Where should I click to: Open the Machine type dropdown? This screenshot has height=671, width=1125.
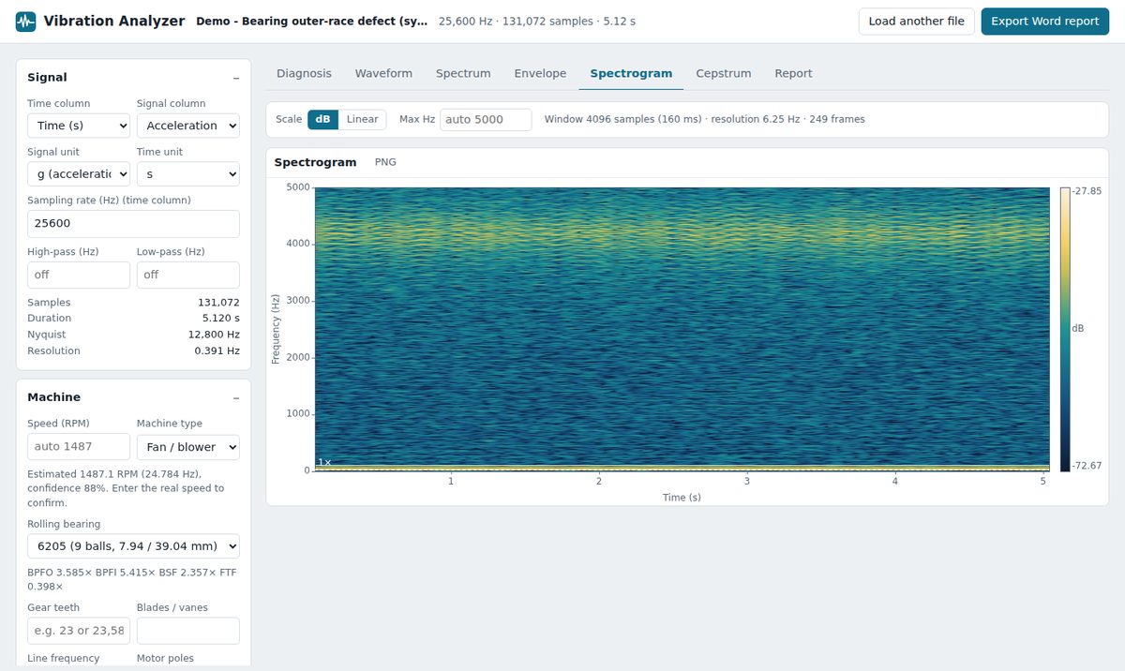click(188, 447)
